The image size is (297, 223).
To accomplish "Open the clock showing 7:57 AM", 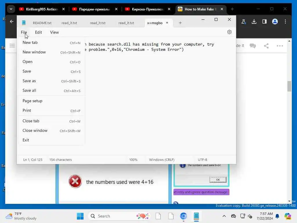I will coord(265,216).
